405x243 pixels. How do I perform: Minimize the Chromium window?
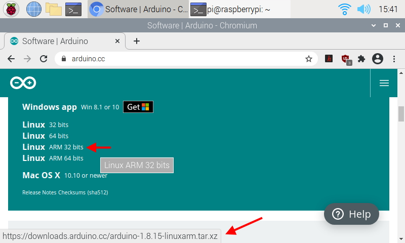[373, 25]
